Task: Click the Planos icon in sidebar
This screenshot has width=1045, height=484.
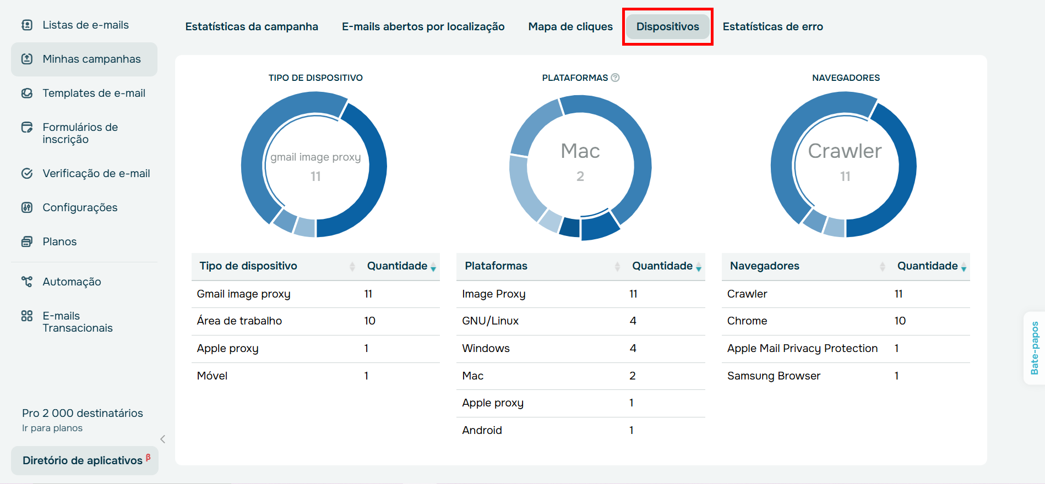Action: click(x=27, y=241)
